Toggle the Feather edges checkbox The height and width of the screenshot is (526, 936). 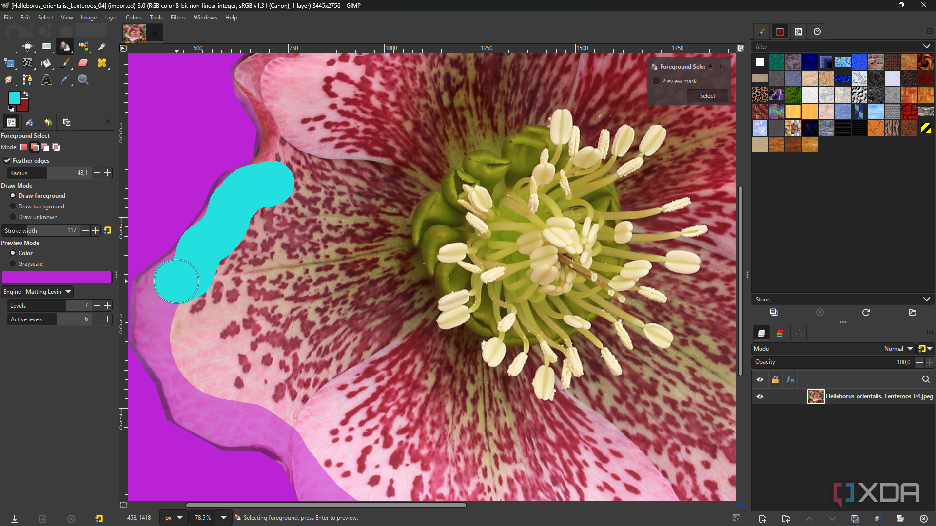point(7,160)
